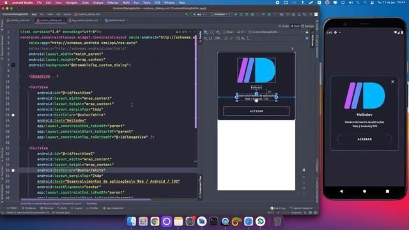Open the Event Log panel
Screen dimensions: 409x230
(278, 208)
